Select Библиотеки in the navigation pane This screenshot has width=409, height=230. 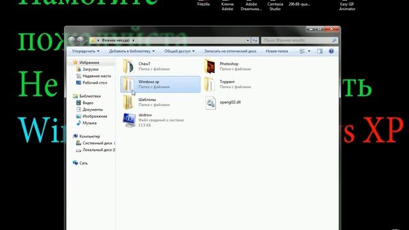point(89,96)
